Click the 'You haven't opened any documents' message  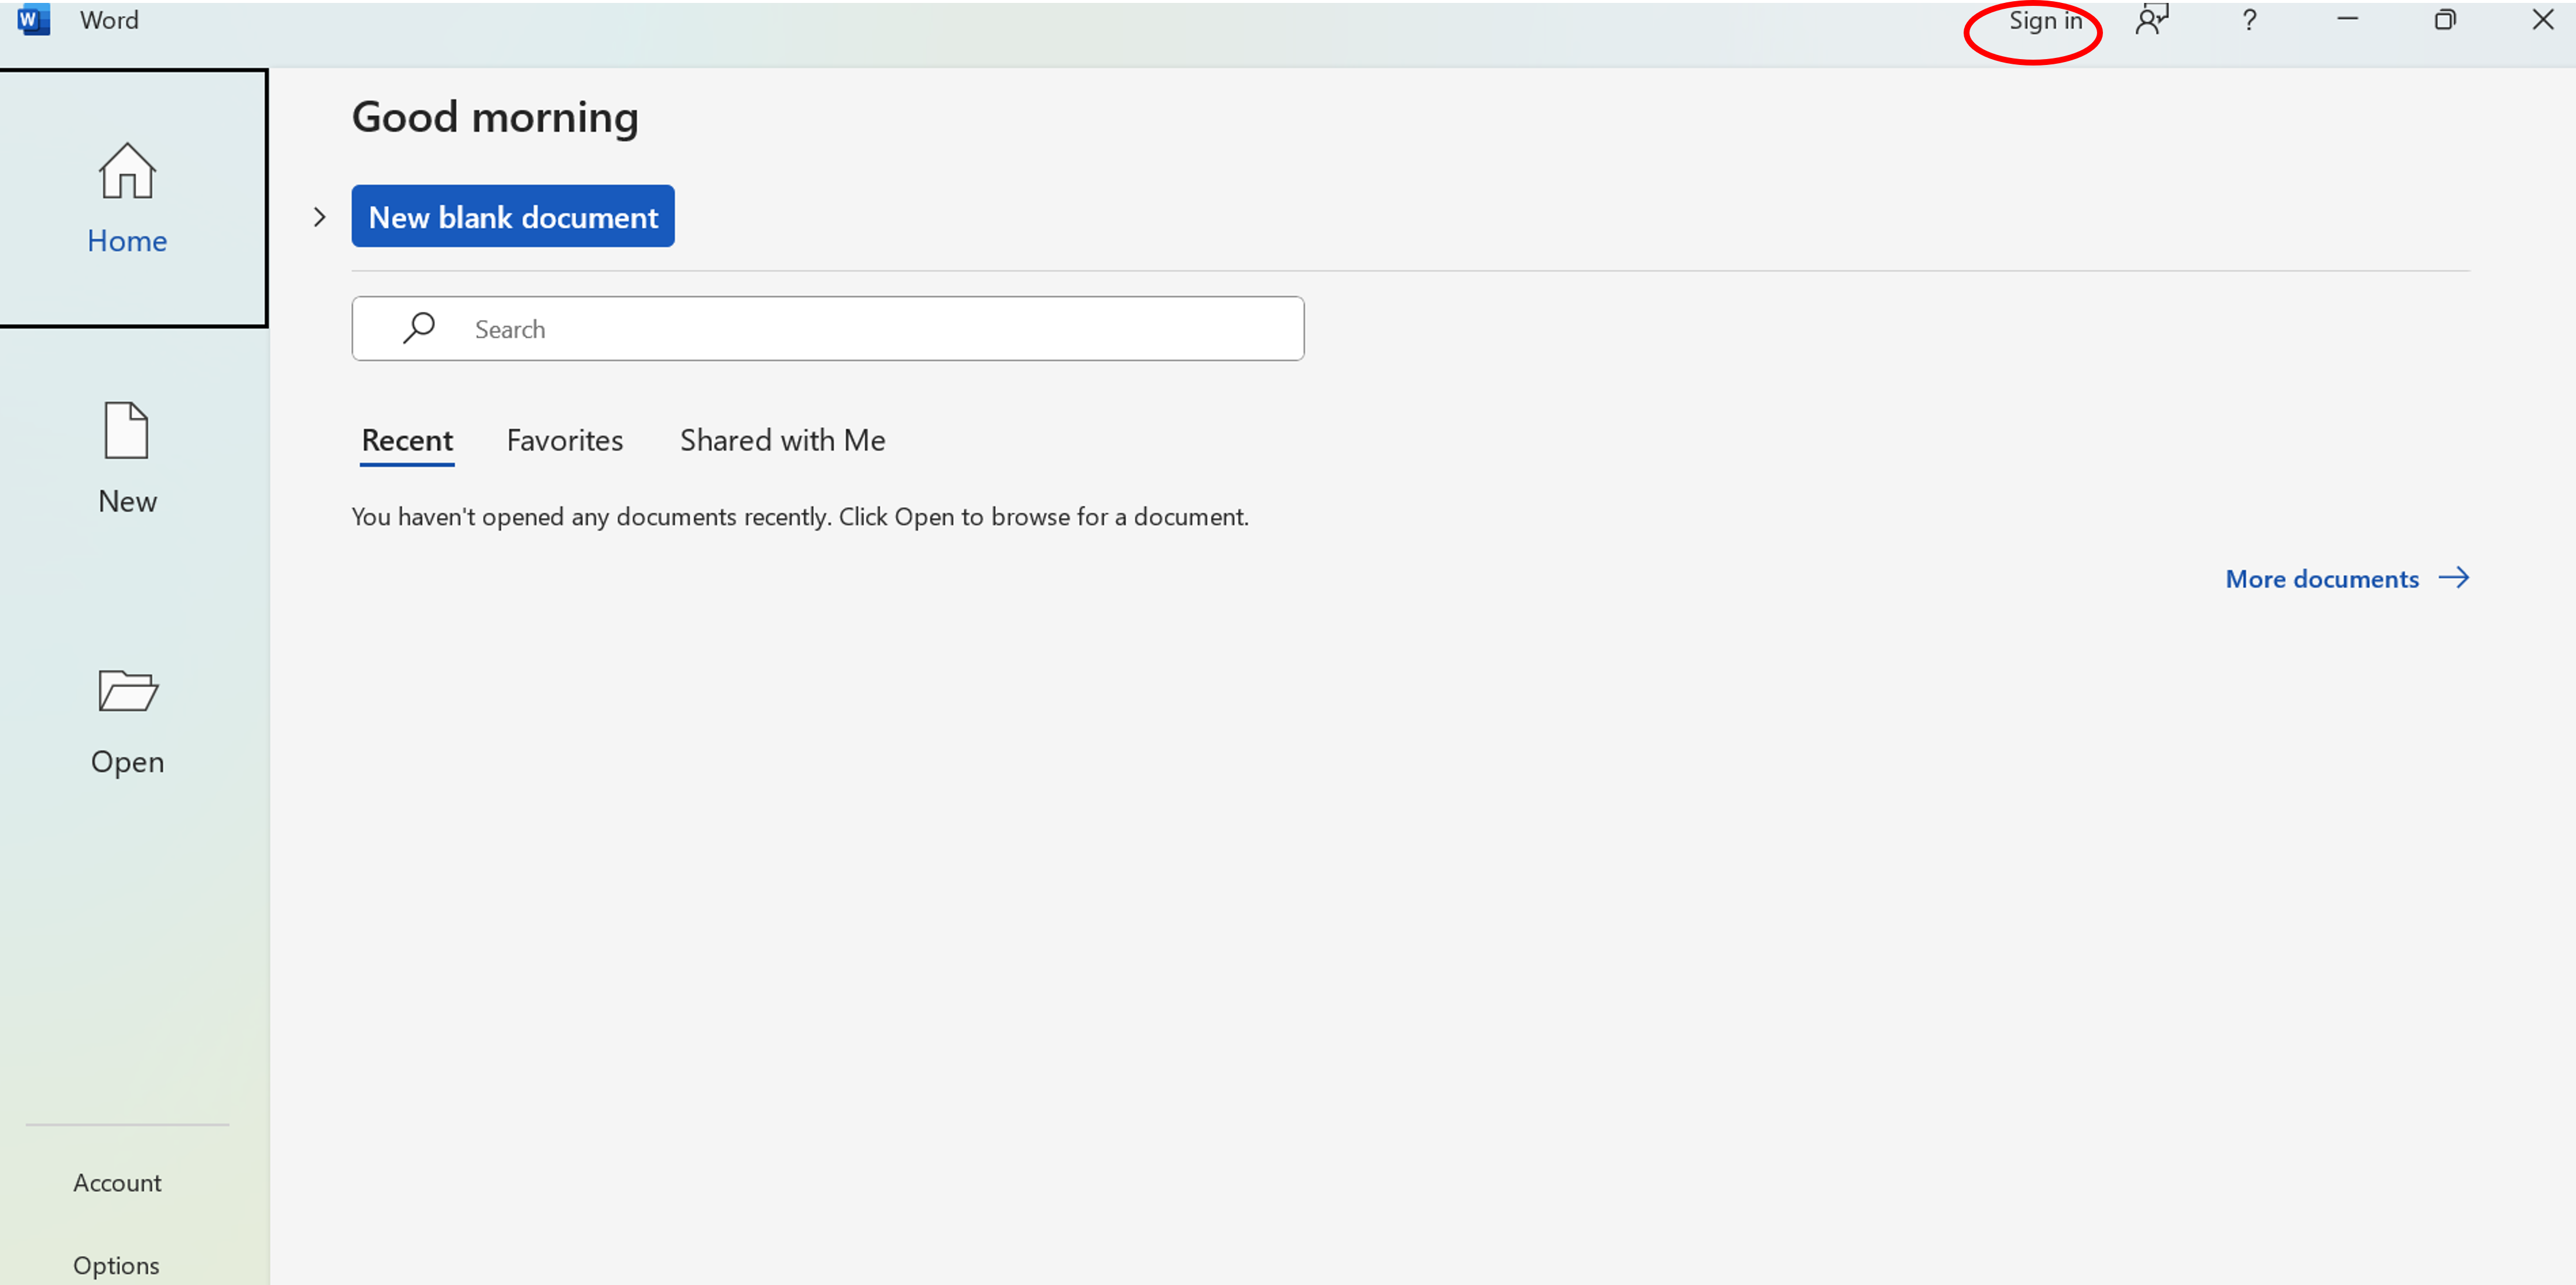800,517
